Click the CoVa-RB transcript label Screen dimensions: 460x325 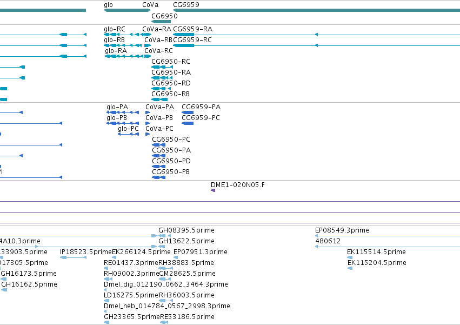click(x=158, y=40)
